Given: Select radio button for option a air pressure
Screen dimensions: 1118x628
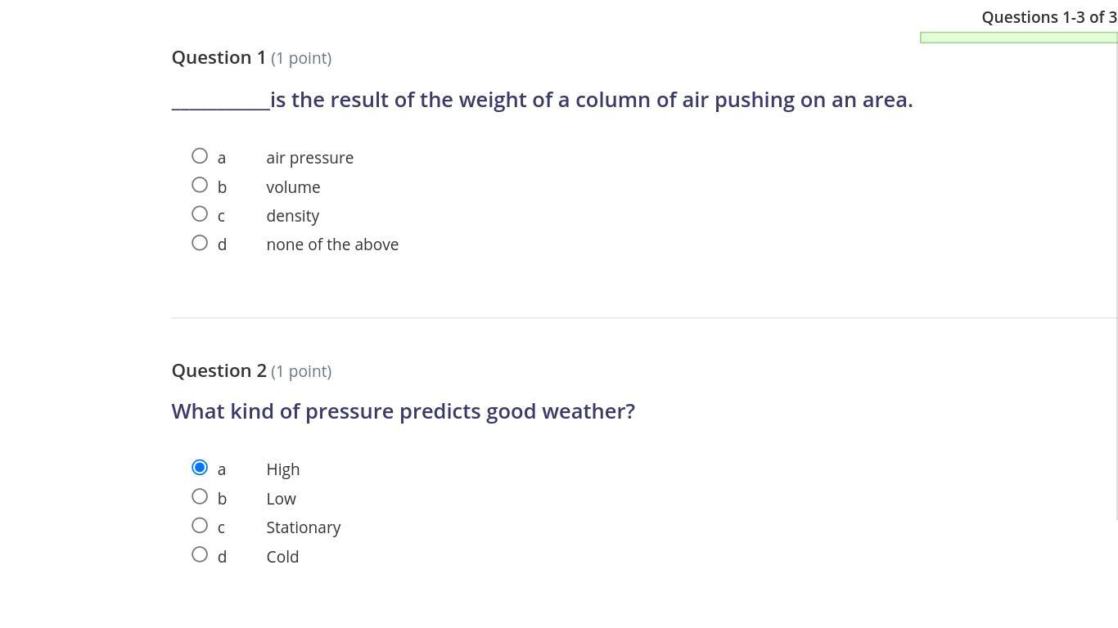Looking at the screenshot, I should tap(200, 156).
